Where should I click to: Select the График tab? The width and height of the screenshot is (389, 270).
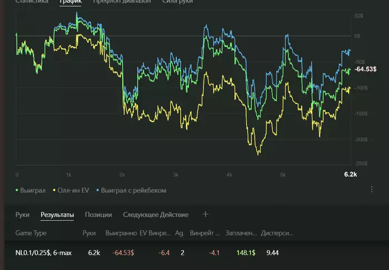70,2
